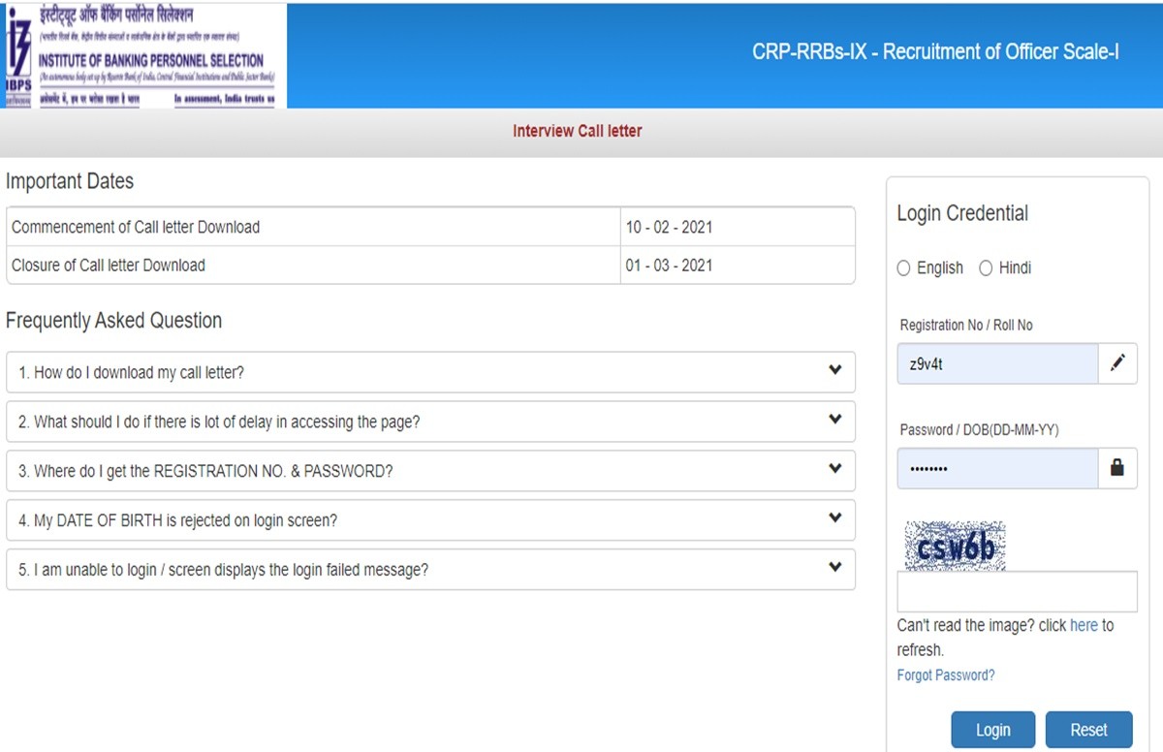1163x752 pixels.
Task: Click 'here' link to refresh captcha
Action: (1084, 626)
